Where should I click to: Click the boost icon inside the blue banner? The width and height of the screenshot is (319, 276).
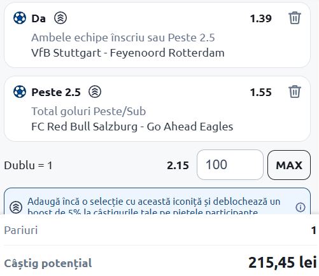click(16, 207)
